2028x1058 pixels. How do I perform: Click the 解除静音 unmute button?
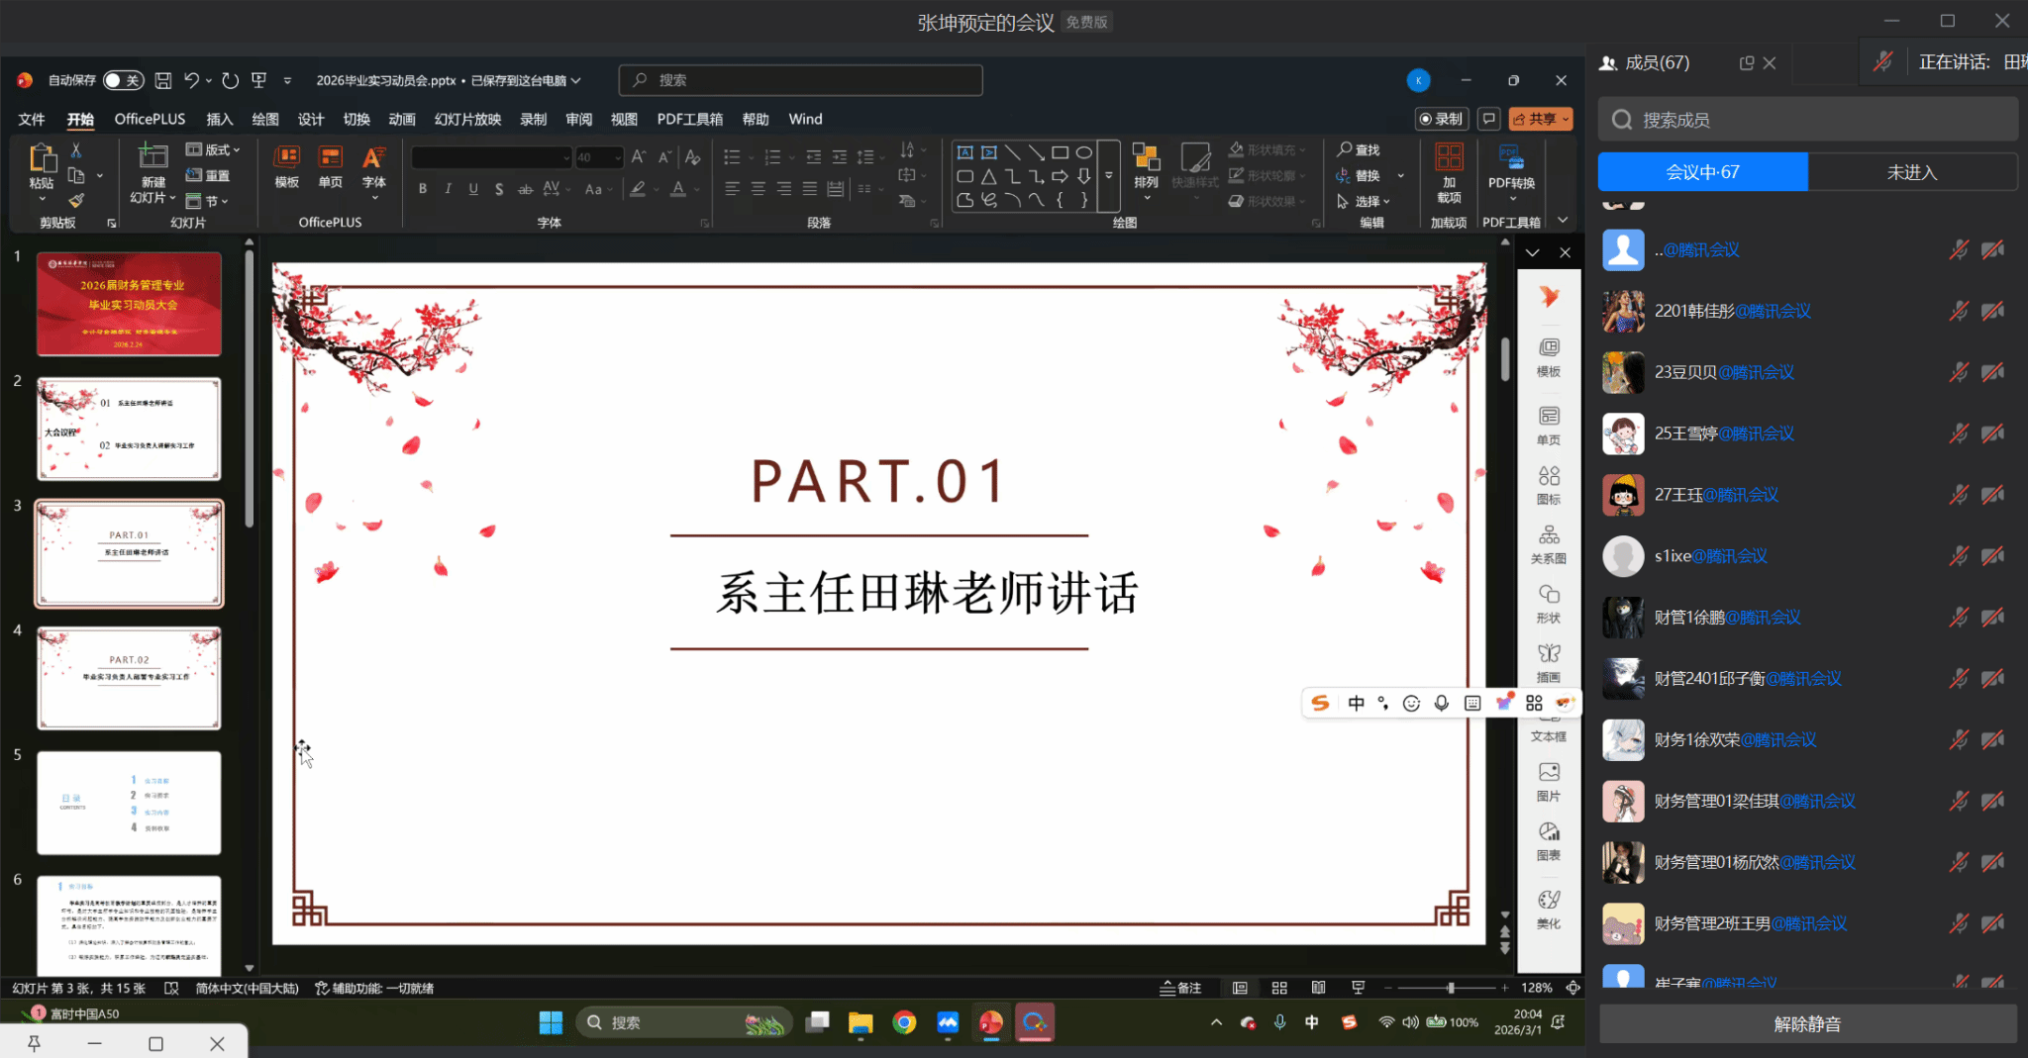[x=1807, y=1024]
